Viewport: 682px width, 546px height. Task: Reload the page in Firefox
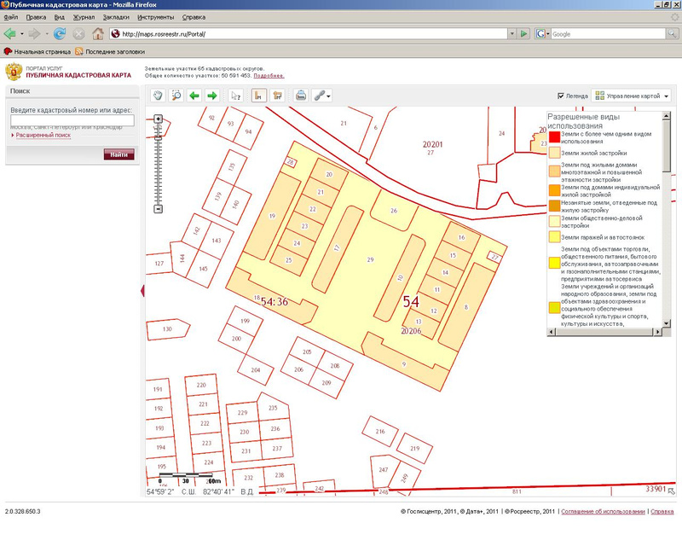60,34
